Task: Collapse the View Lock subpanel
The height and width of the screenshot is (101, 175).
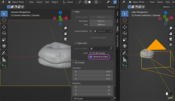Action: coord(75,43)
